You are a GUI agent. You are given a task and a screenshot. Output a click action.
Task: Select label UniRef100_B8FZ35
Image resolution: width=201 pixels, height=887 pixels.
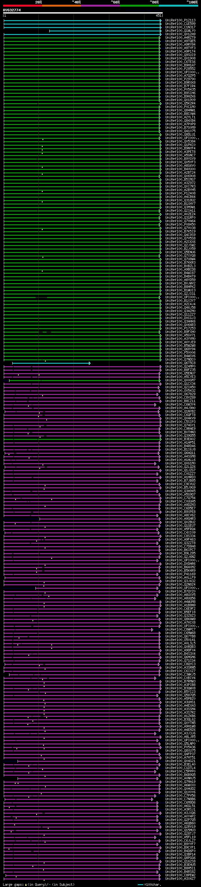tap(180, 370)
